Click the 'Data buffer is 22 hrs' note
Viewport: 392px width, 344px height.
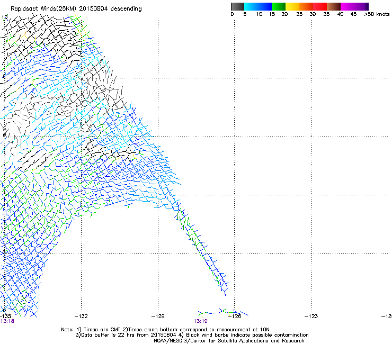point(192,335)
